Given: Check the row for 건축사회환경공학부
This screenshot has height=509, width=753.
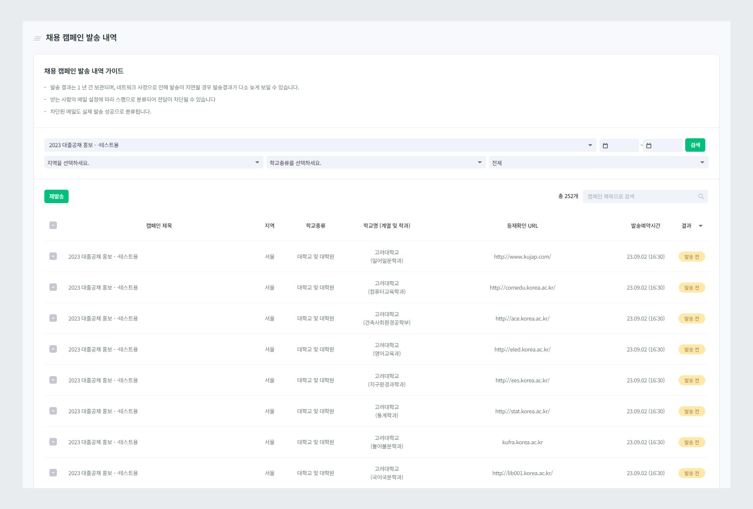Looking at the screenshot, I should 53,318.
